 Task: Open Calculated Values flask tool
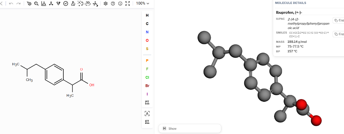click(73, 4)
